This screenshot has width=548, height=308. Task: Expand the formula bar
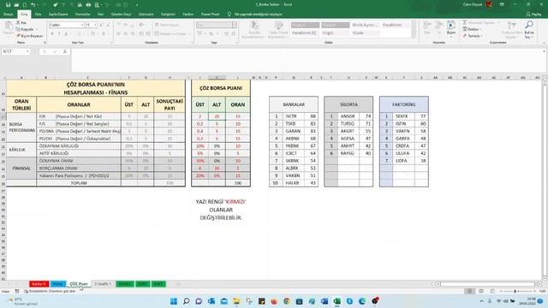pyautogui.click(x=545, y=51)
